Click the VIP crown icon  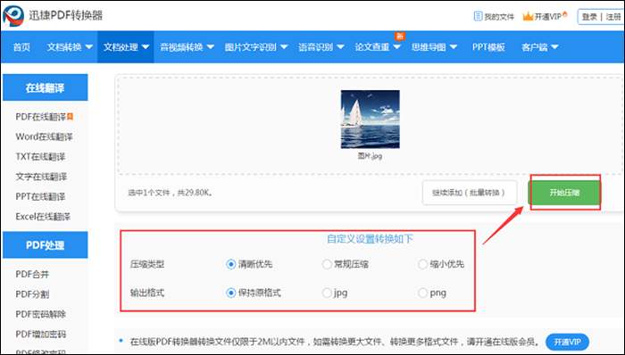[528, 16]
